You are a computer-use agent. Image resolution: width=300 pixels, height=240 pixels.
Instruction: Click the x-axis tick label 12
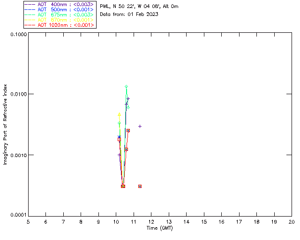151,222
